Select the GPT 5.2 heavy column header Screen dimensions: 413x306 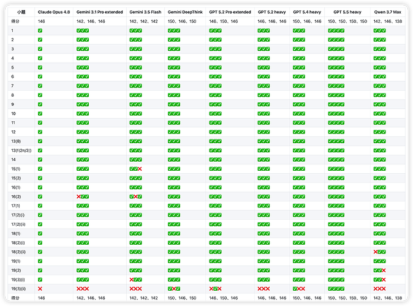click(x=272, y=12)
